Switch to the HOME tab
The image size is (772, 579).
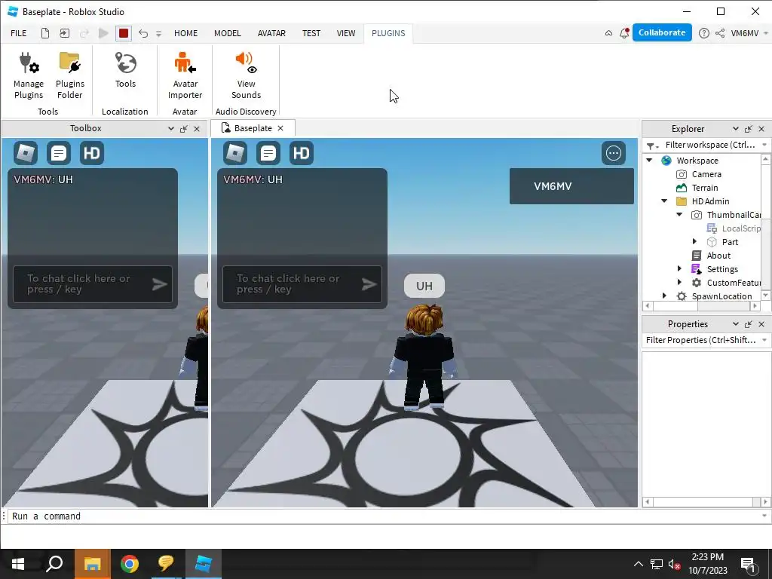pyautogui.click(x=185, y=33)
